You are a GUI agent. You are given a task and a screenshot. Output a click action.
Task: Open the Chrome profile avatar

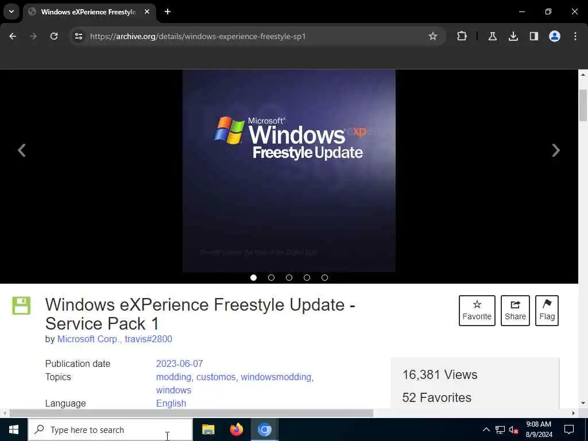[x=555, y=36]
